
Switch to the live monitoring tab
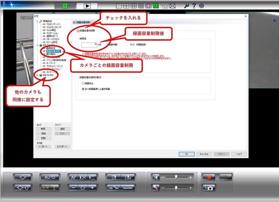click(x=65, y=6)
